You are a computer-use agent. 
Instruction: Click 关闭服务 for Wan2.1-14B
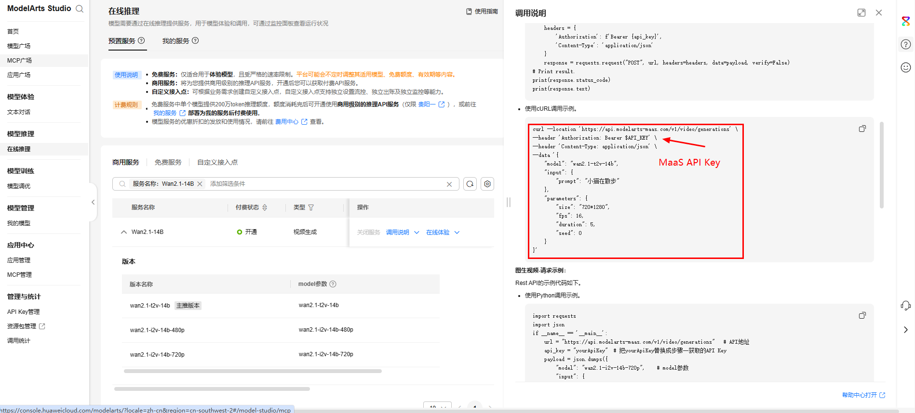pos(368,232)
